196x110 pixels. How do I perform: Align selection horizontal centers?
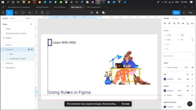pos(169,24)
